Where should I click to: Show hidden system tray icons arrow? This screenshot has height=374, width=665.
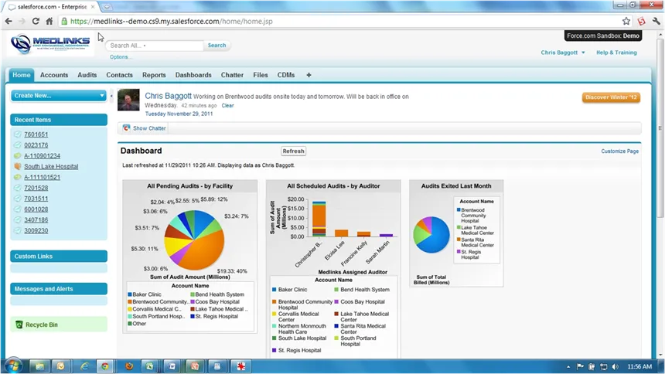coord(568,367)
